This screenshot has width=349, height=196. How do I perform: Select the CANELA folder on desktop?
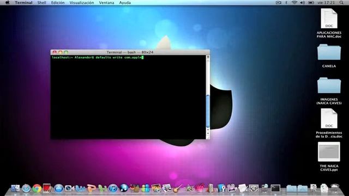coord(329,56)
